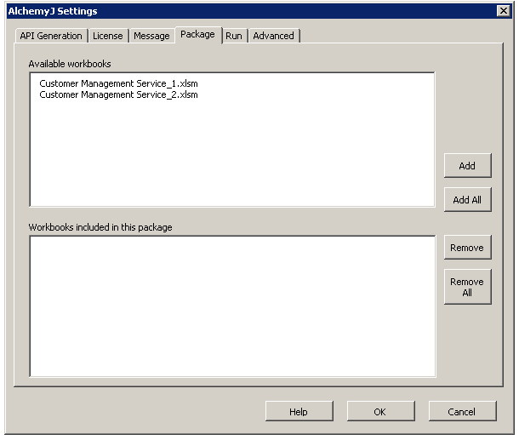
Task: Go to the Message tab
Action: coord(151,36)
